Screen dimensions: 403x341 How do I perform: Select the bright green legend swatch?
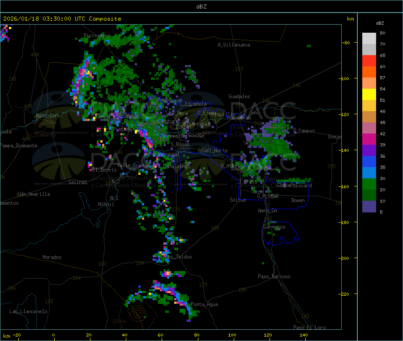click(369, 184)
